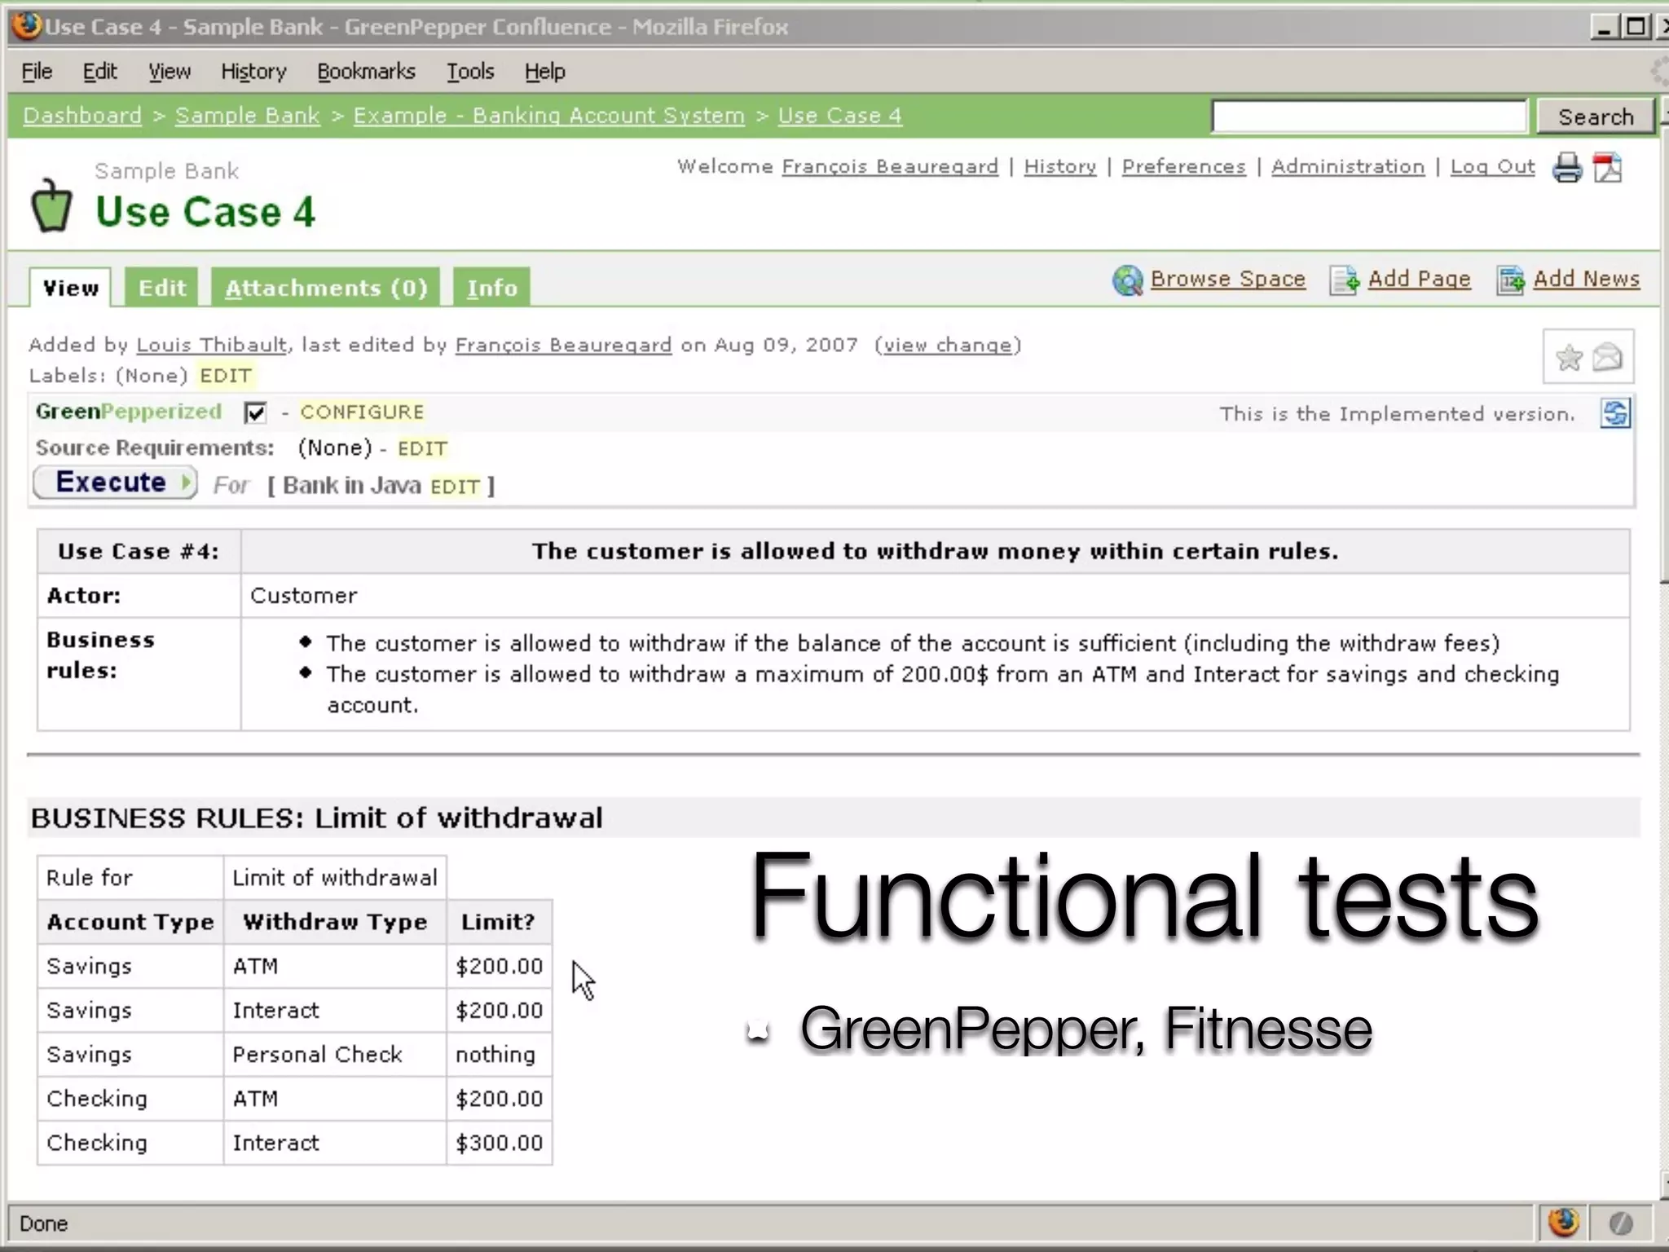This screenshot has width=1669, height=1252.
Task: Click the 'Customer' actor cell
Action: click(x=936, y=596)
